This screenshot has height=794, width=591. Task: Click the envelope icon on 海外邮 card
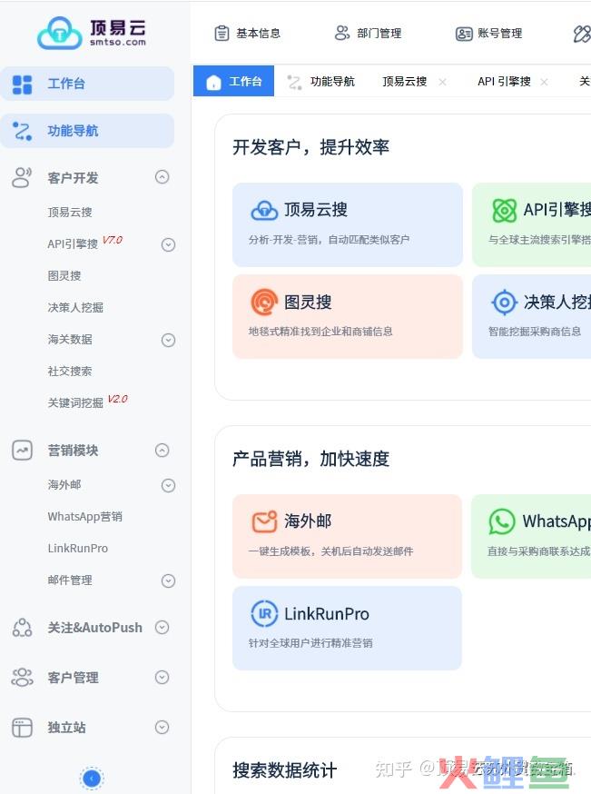(x=264, y=521)
